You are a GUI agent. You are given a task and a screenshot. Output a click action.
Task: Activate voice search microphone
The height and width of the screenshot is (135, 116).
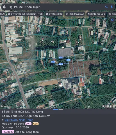point(112,7)
